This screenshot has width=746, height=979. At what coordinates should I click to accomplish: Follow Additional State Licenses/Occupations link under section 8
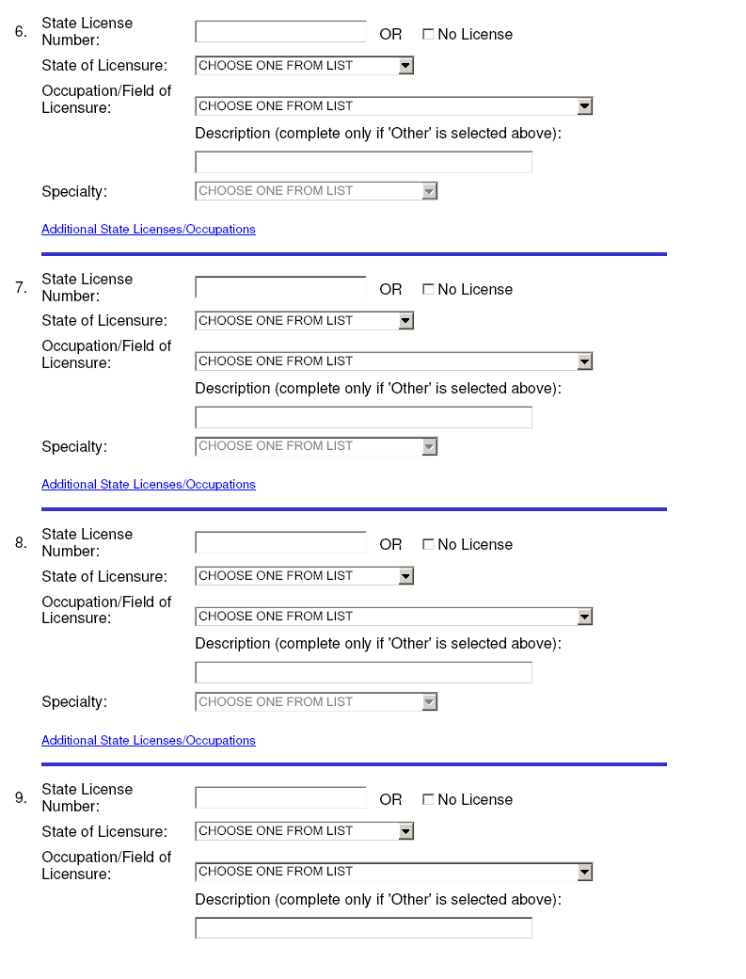[x=149, y=741]
